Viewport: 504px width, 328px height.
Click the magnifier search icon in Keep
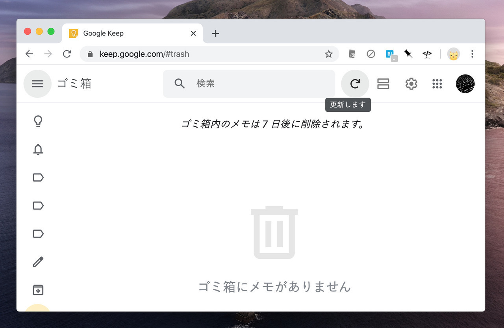(x=180, y=83)
